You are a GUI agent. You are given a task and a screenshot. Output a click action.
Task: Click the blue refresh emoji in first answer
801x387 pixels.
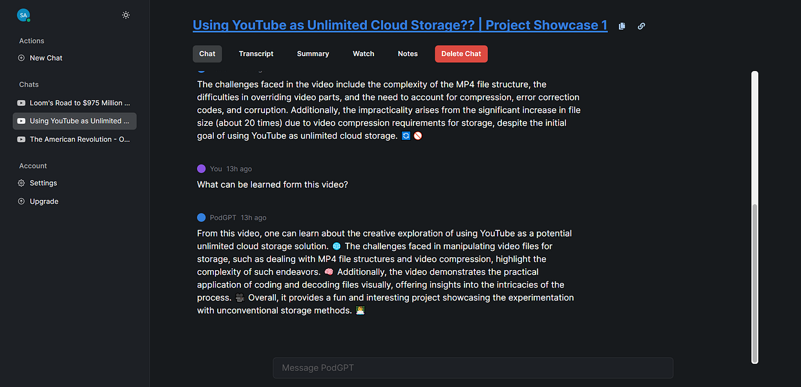pyautogui.click(x=406, y=136)
